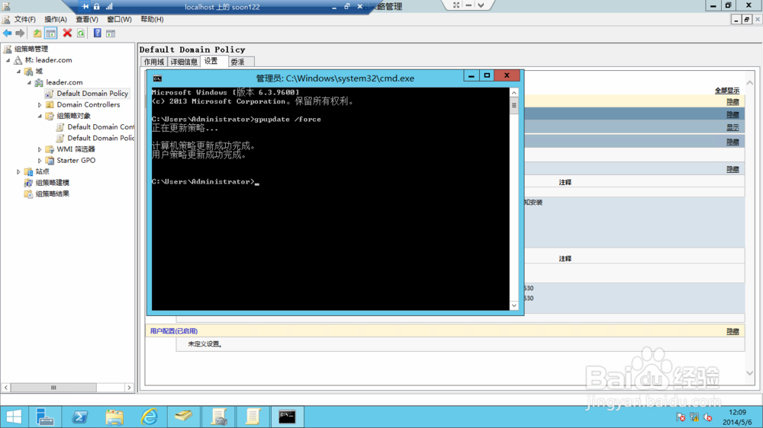Screen dimensions: 763x428
Task: Select the 组策略管理 root node
Action: click(x=31, y=49)
